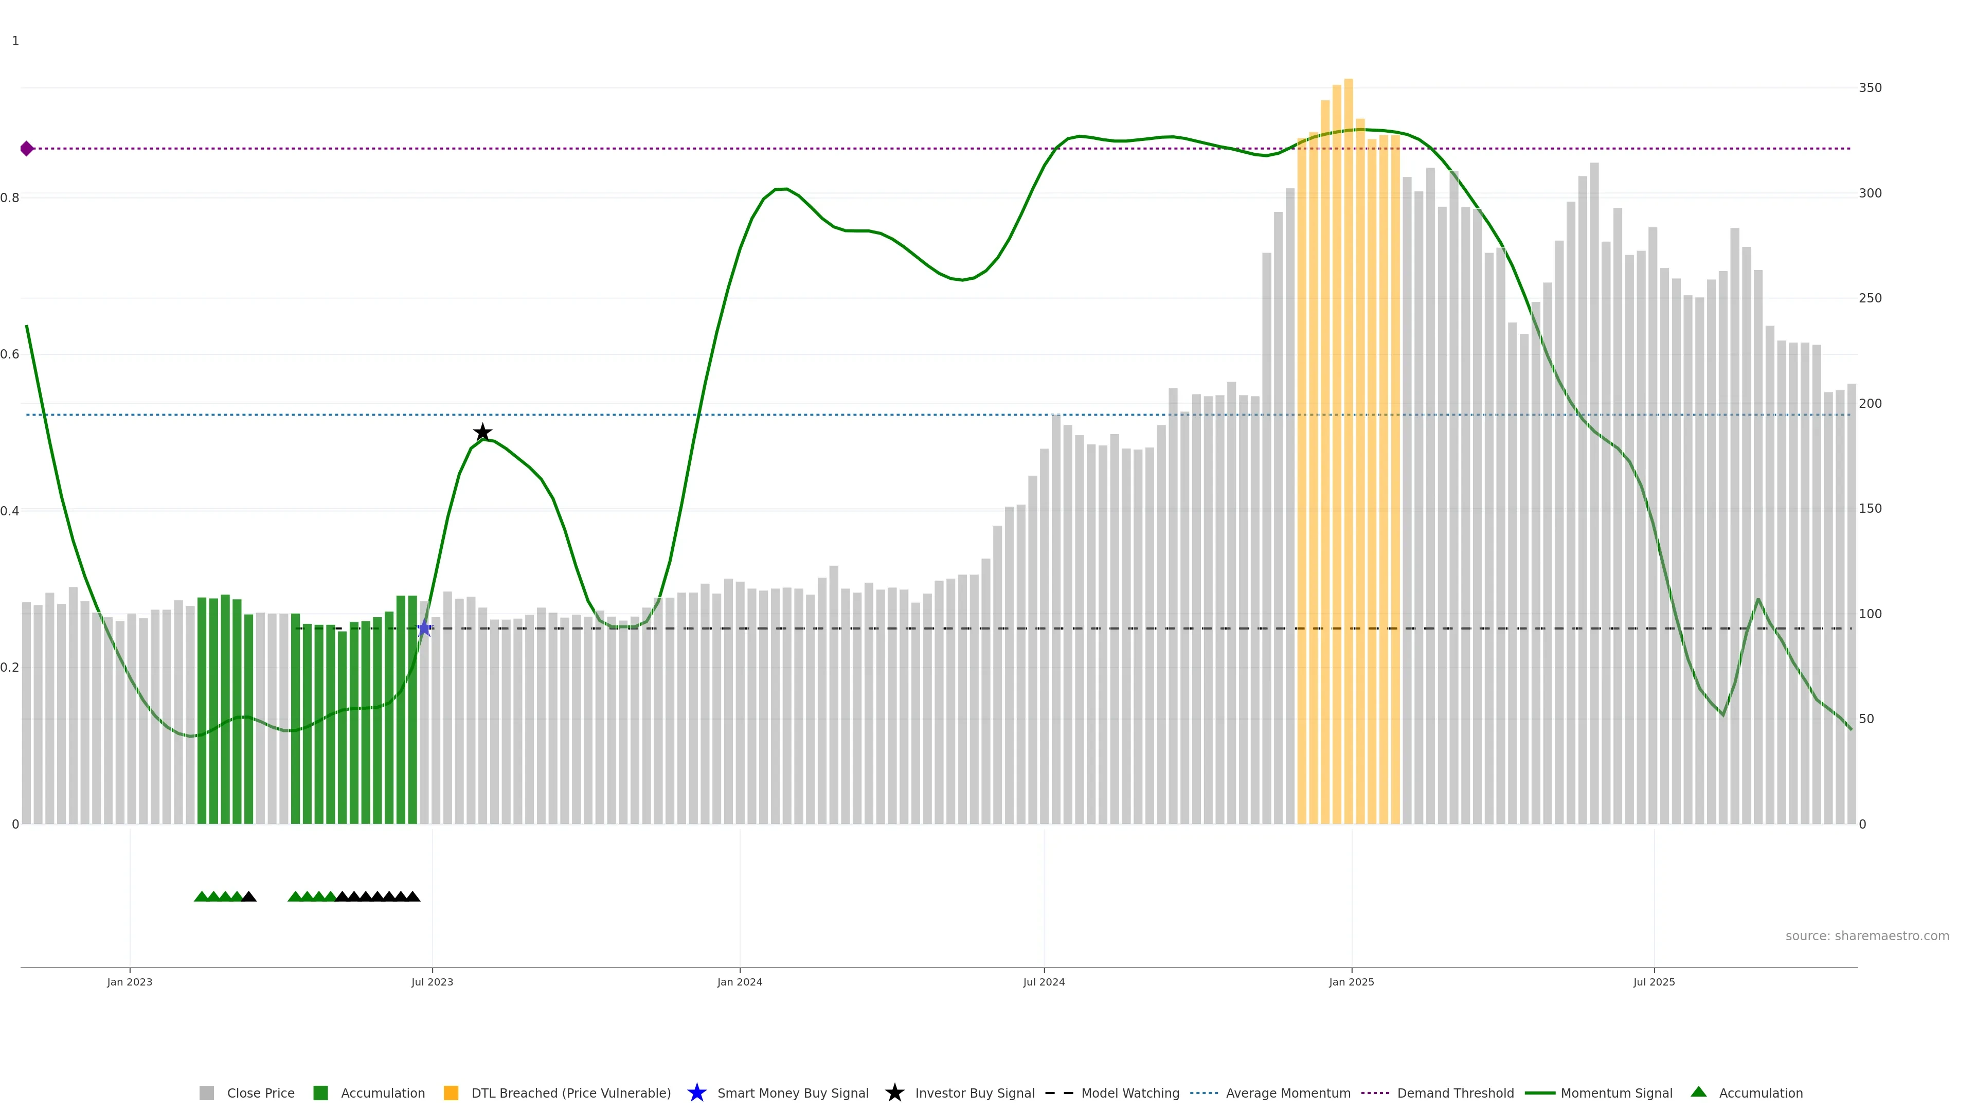Hide Demand Threshold series via legend

1455,1094
